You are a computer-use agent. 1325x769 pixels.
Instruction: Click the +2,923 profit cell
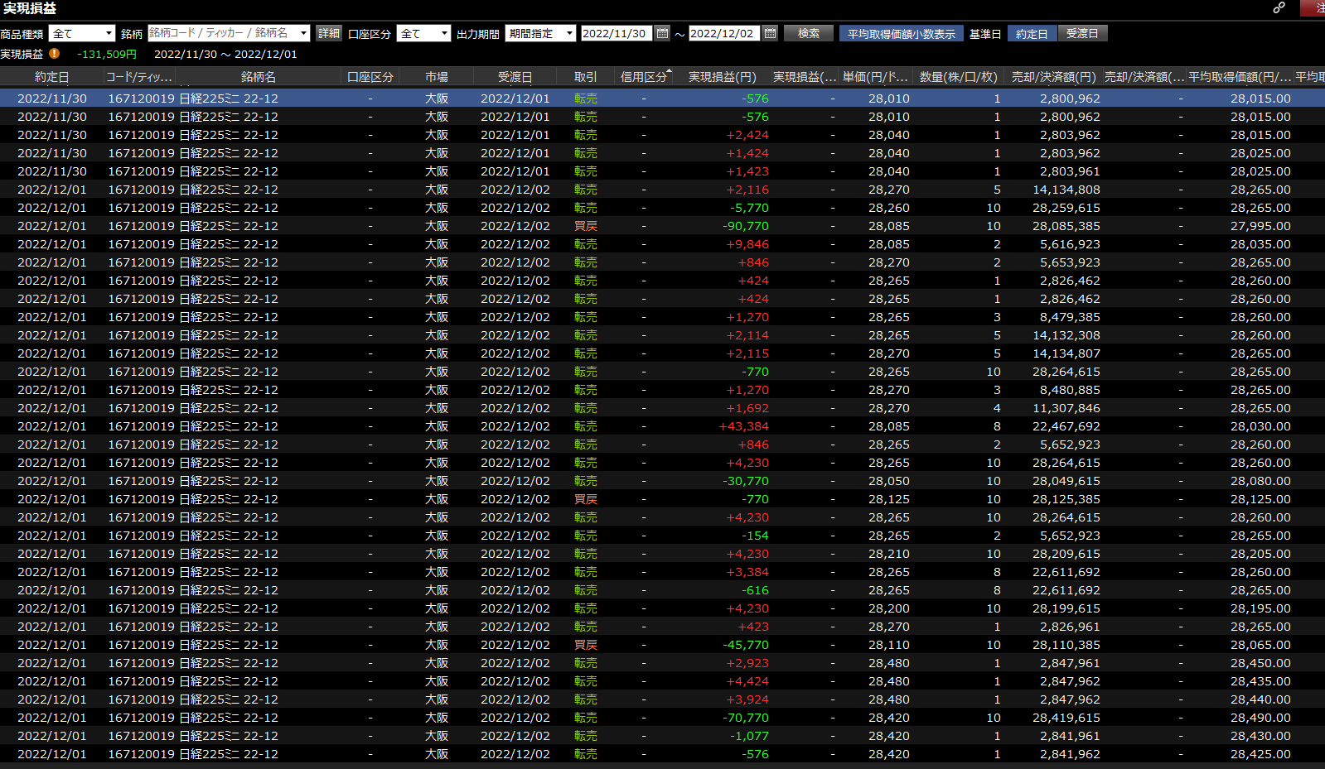pos(747,663)
